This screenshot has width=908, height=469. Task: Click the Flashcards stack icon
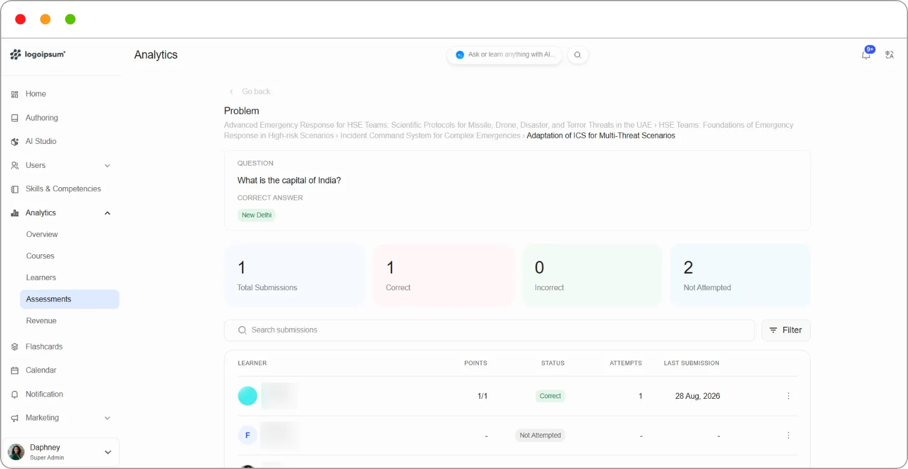pyautogui.click(x=15, y=347)
